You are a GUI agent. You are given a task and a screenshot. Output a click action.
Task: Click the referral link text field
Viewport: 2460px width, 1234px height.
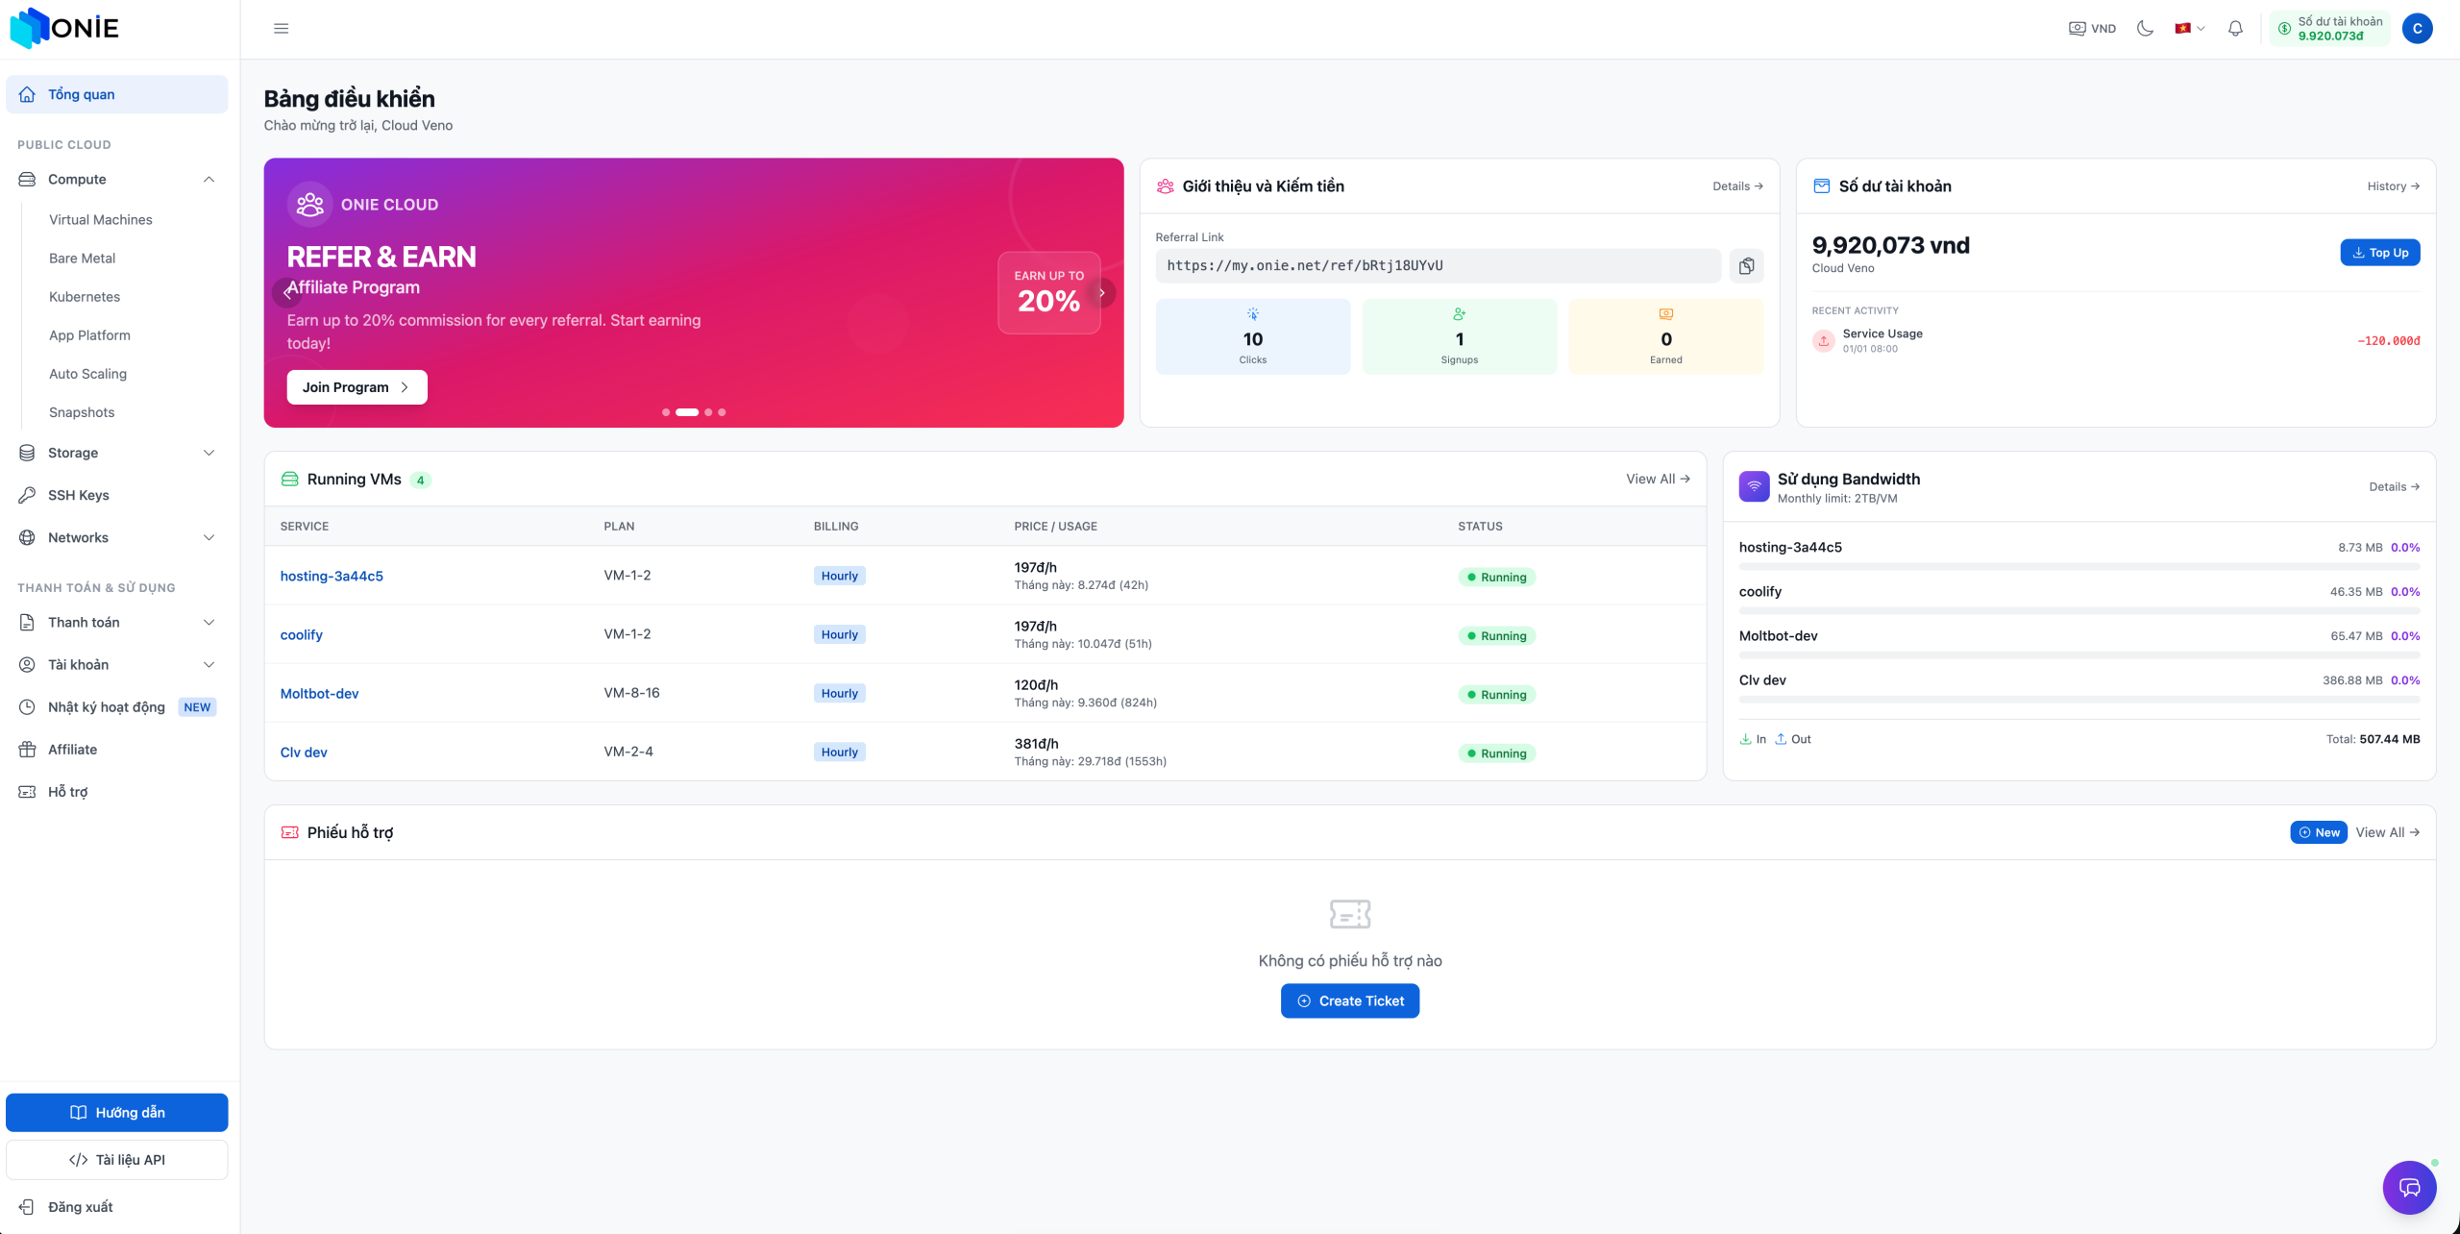(x=1438, y=266)
